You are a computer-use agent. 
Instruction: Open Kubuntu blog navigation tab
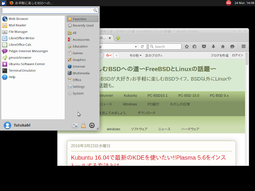coord(130,95)
